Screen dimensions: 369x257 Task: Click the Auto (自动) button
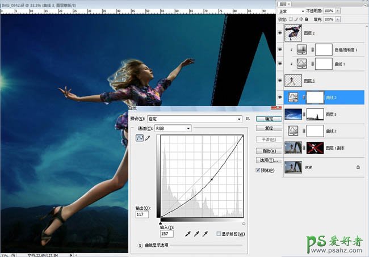[269, 151]
